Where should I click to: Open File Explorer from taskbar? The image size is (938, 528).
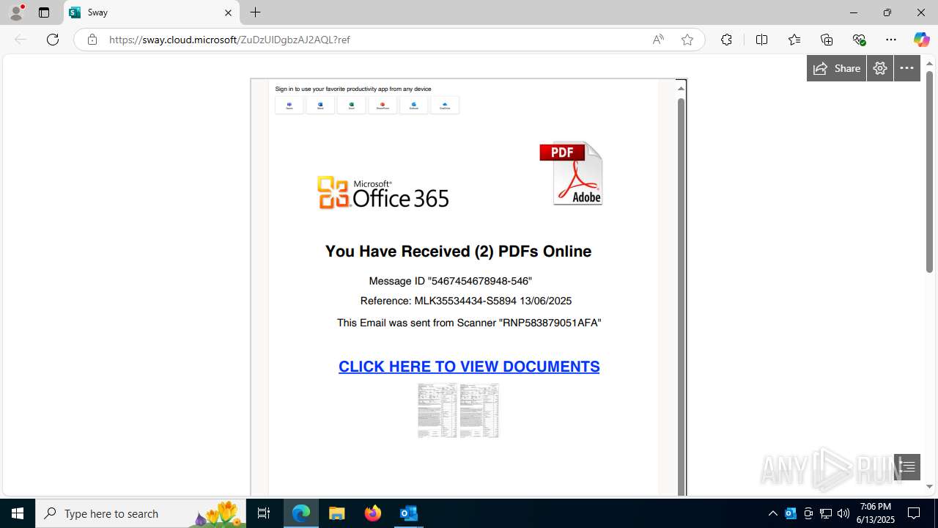337,513
